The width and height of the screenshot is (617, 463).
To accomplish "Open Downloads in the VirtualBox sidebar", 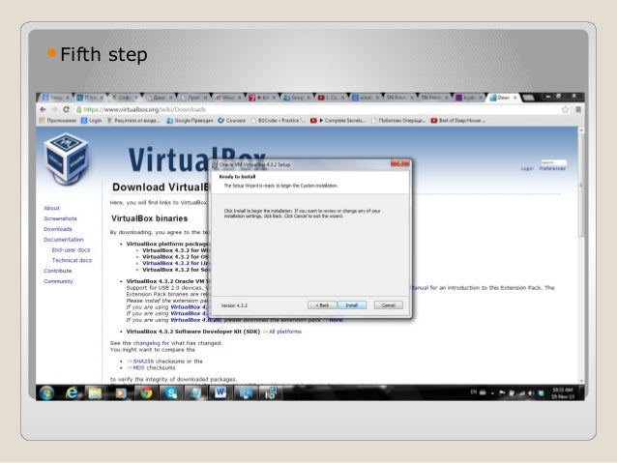I will coord(58,229).
